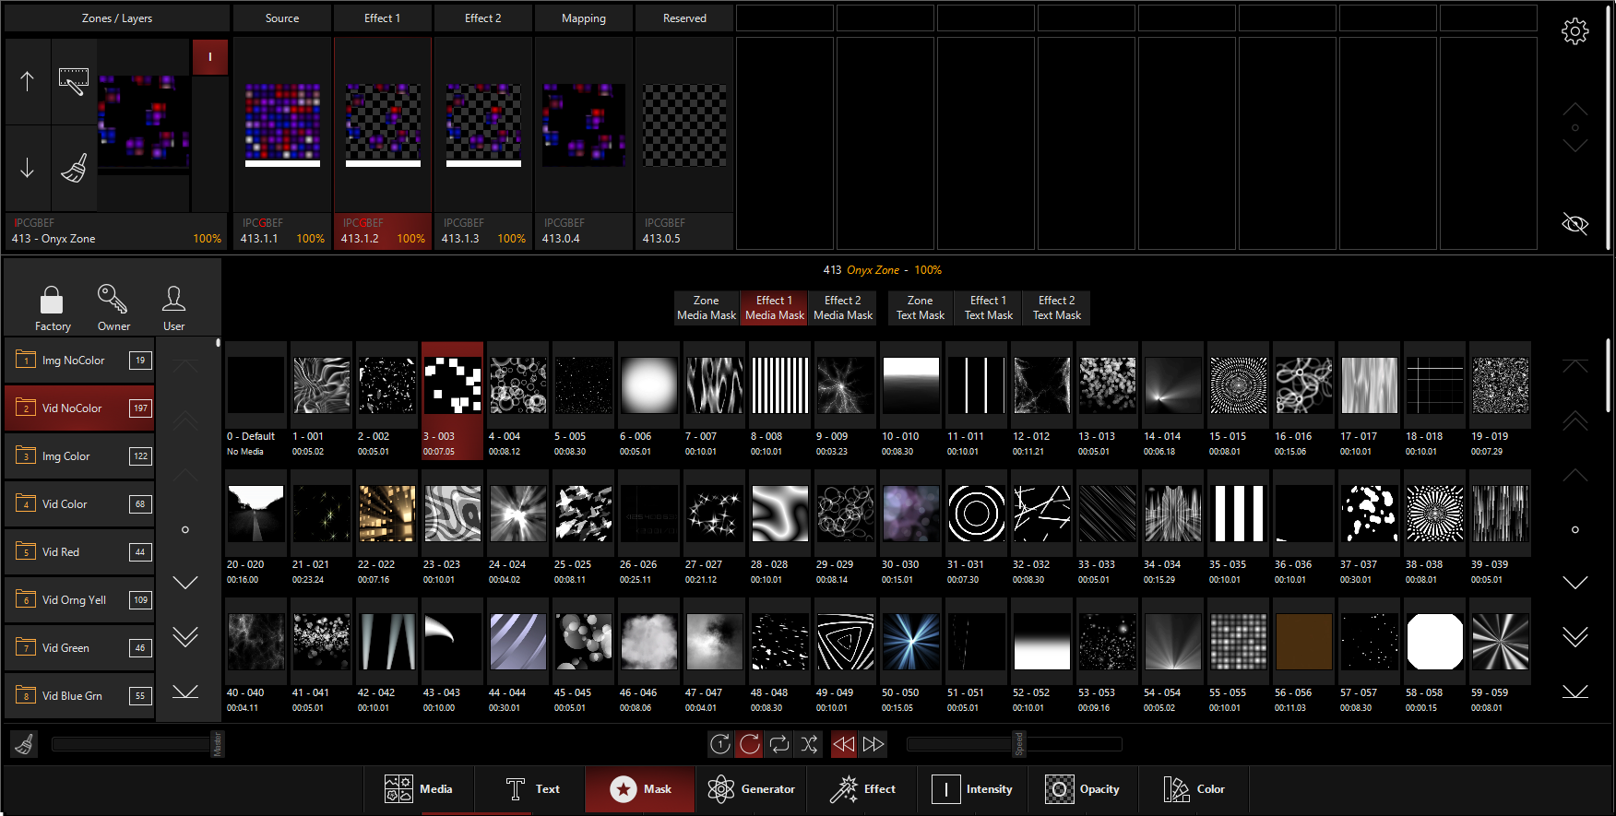Open the settings gear icon

[x=1574, y=31]
